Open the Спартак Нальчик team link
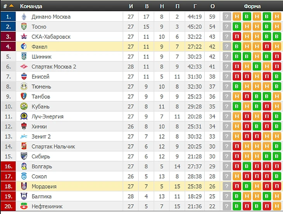Screen dimensions: 283x214 click(53, 146)
